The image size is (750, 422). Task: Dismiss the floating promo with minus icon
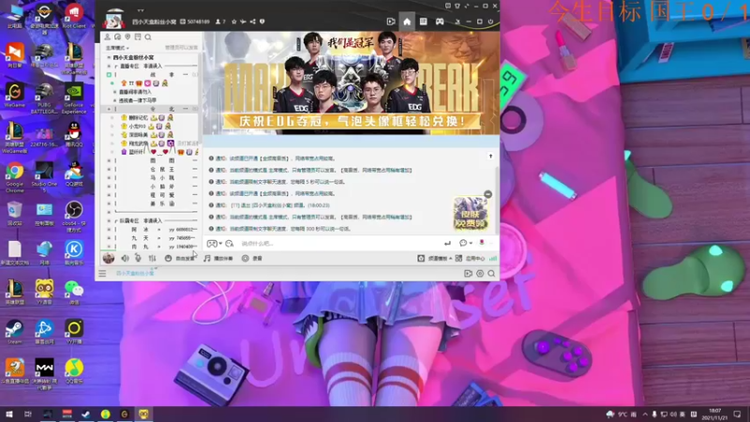click(487, 194)
